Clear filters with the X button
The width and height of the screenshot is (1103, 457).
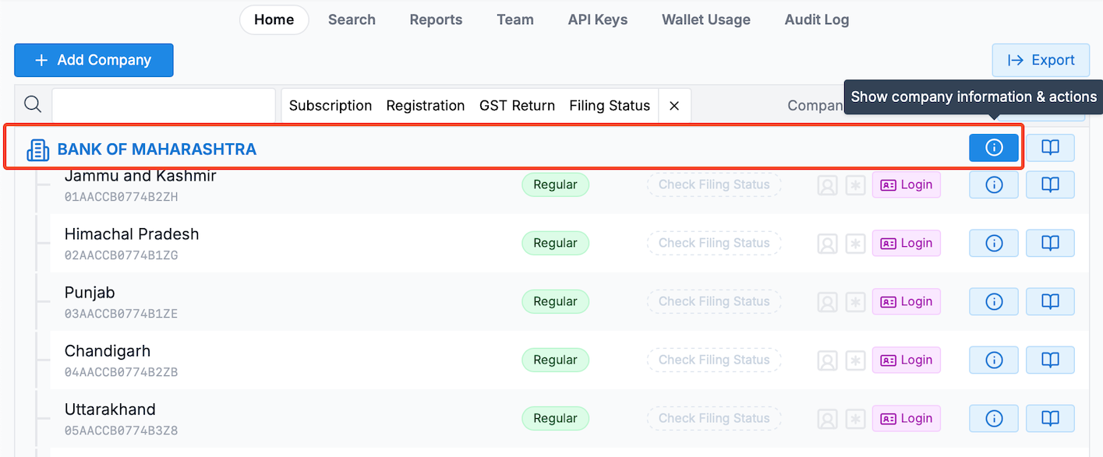[x=674, y=106]
